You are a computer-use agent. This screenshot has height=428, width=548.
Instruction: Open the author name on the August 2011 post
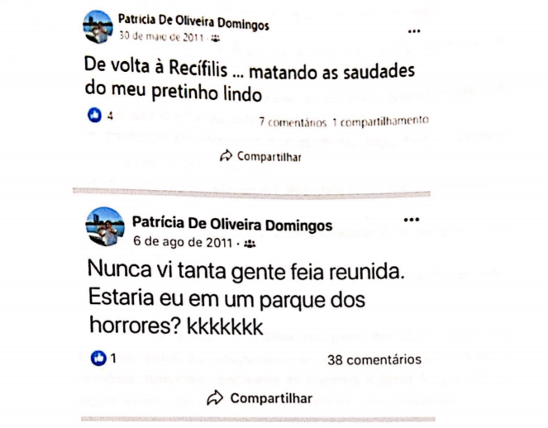(232, 224)
